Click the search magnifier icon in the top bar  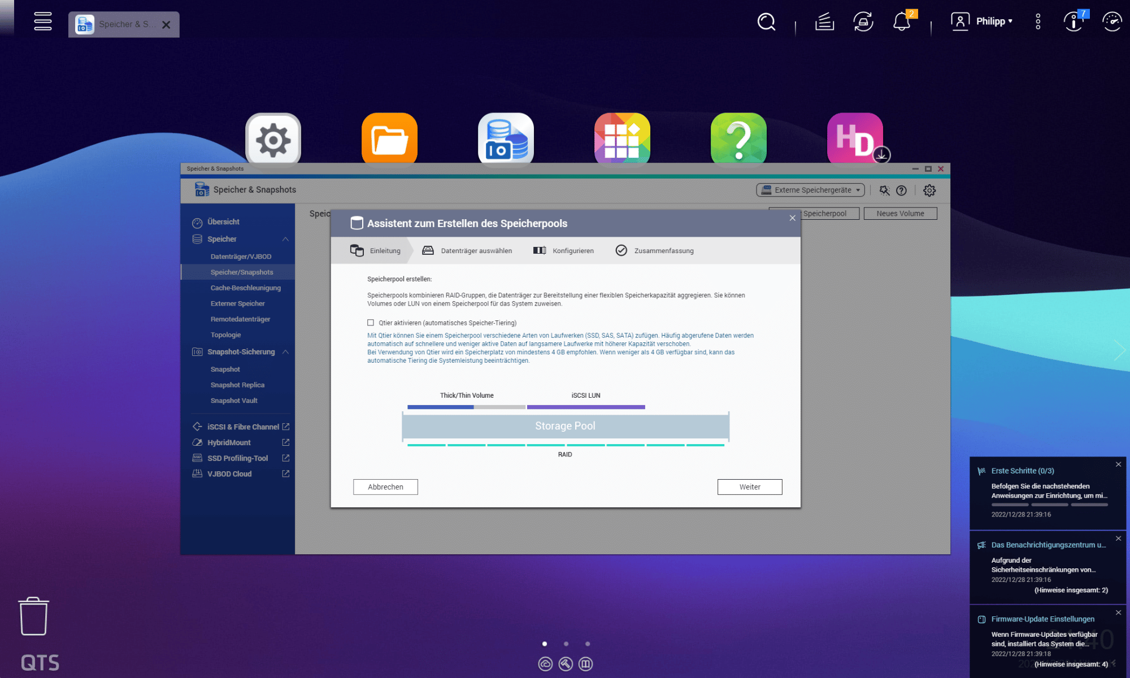(x=766, y=22)
